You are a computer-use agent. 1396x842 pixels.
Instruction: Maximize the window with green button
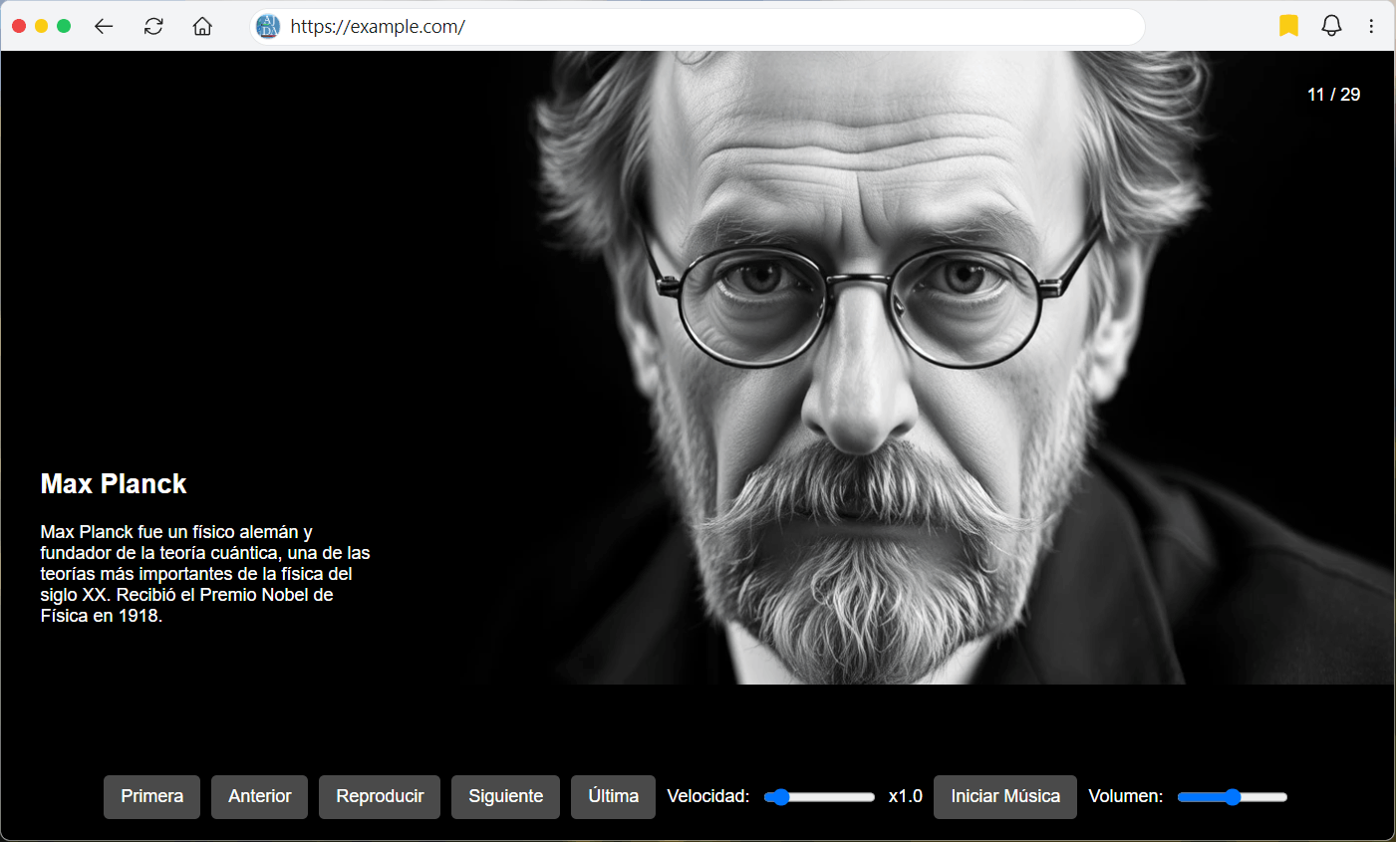point(64,26)
